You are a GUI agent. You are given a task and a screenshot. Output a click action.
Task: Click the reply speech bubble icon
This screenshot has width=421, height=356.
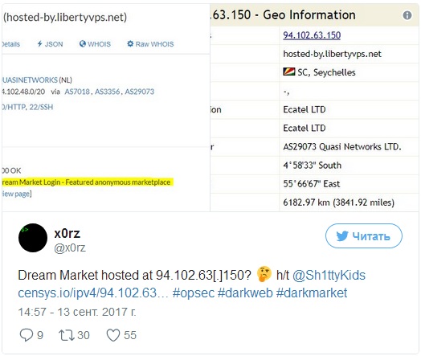click(x=27, y=335)
